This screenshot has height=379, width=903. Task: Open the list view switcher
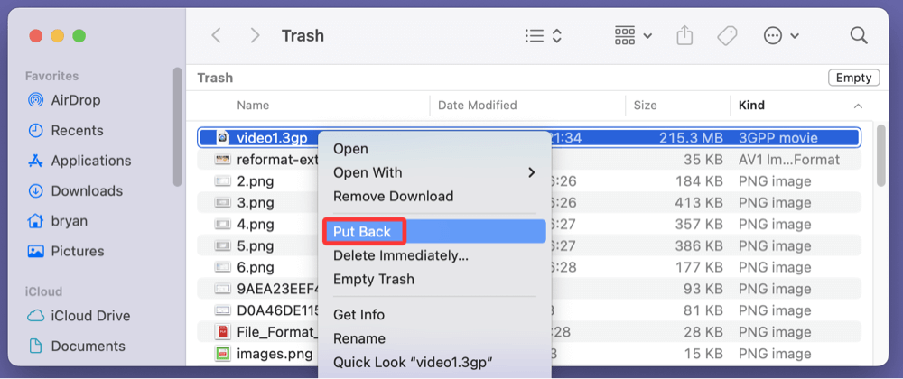click(x=543, y=36)
